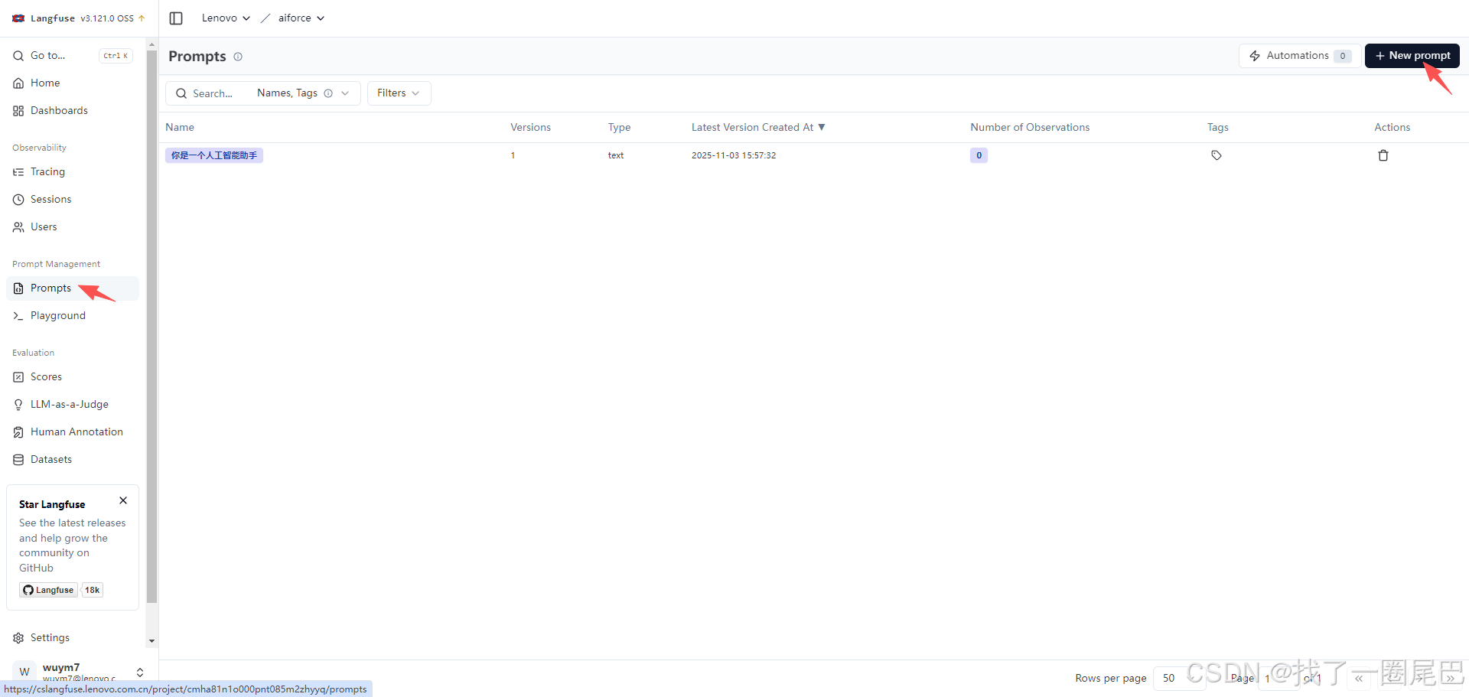Click the Number of Observations header
The image size is (1469, 697).
[1030, 128]
